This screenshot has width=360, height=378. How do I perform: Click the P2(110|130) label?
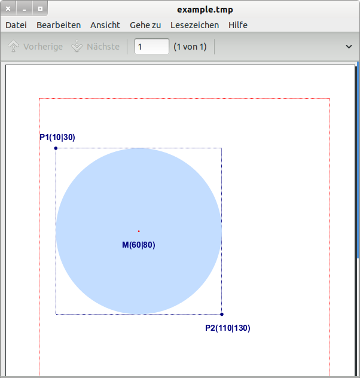point(227,328)
